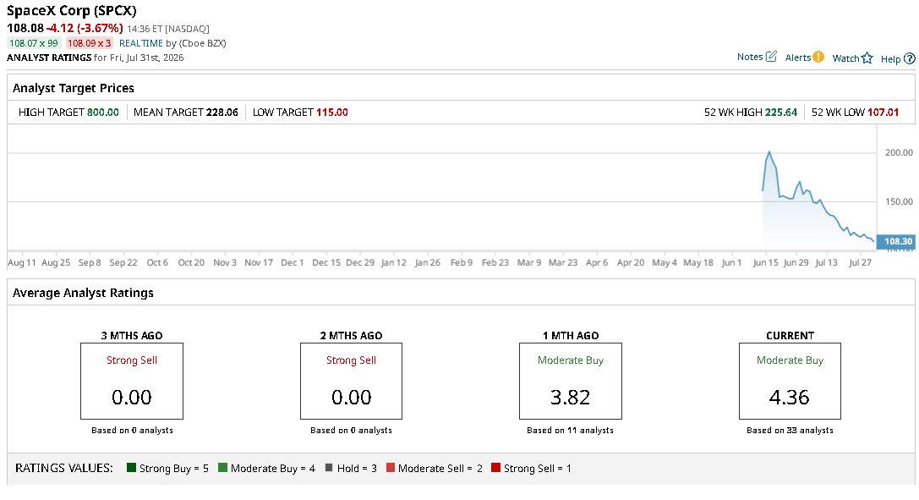Click the chart peak near 200.00
The width and height of the screenshot is (919, 500).
point(769,152)
